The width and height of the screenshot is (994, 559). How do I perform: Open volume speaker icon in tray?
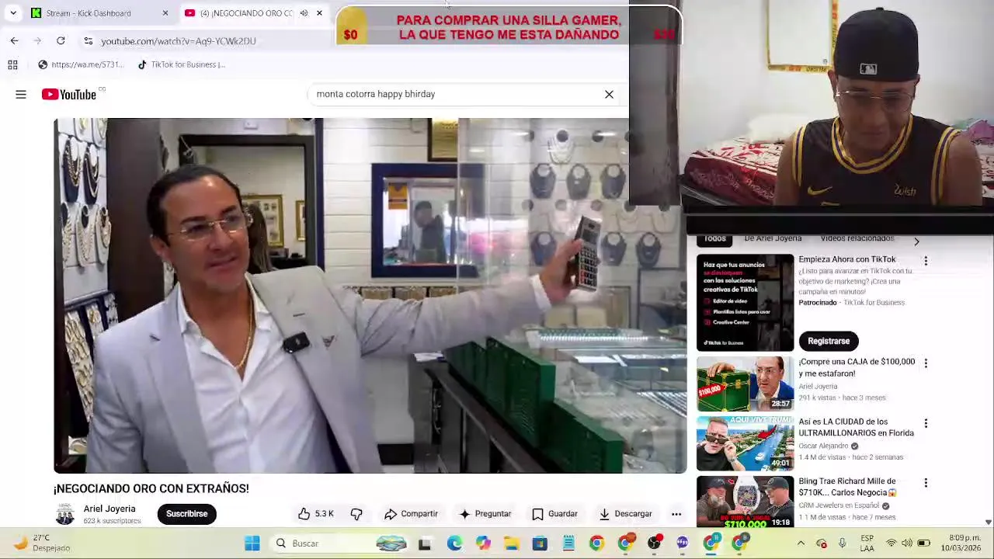pos(907,543)
